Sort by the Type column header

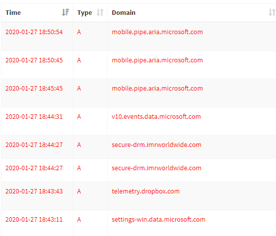[85, 13]
